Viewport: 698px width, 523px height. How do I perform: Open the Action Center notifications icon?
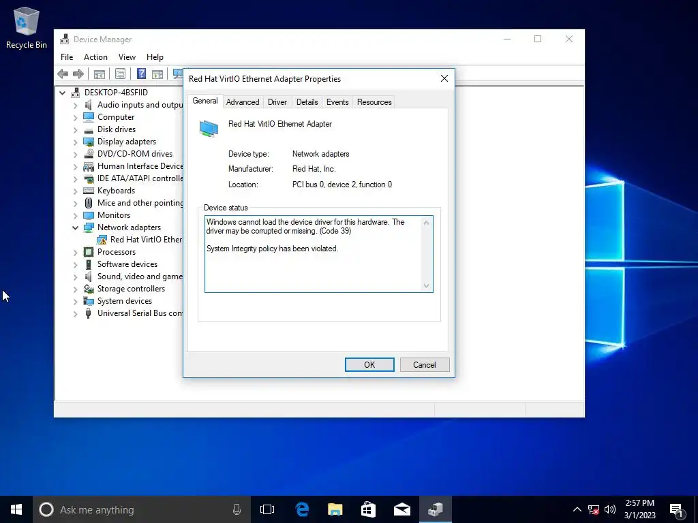click(677, 510)
